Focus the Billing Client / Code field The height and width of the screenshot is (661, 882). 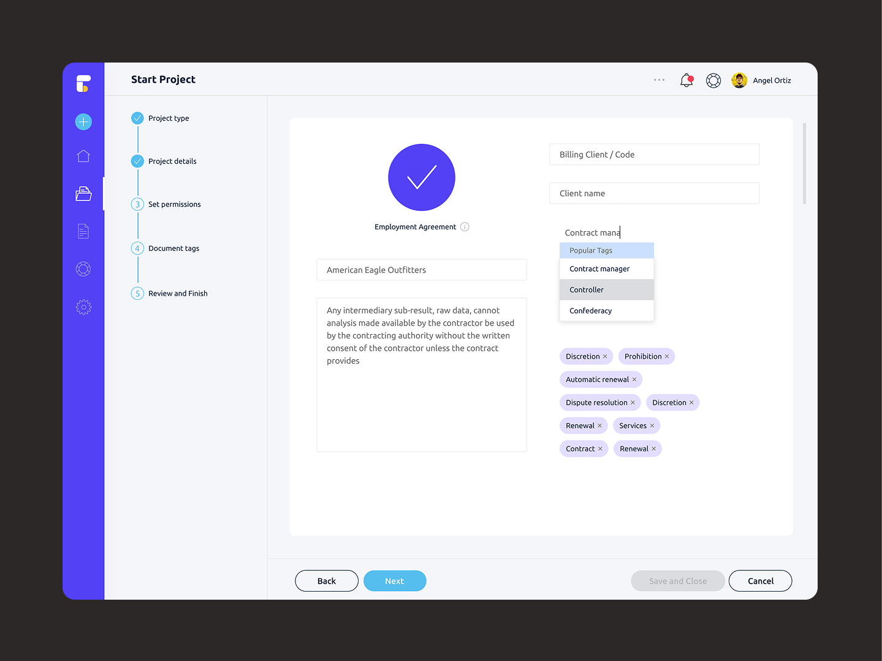(x=654, y=155)
